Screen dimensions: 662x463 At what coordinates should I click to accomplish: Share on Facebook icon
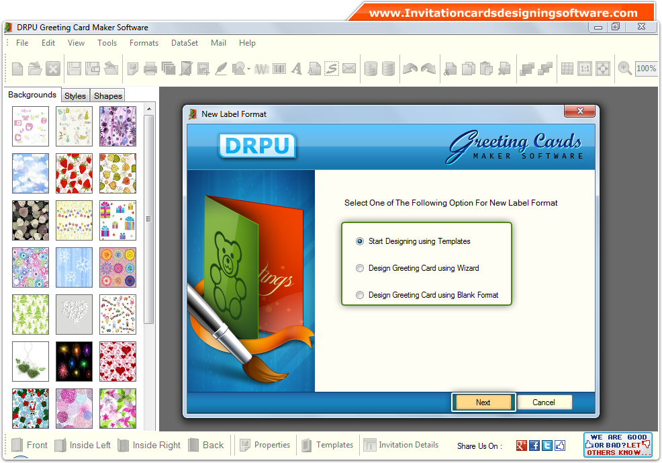(x=534, y=446)
